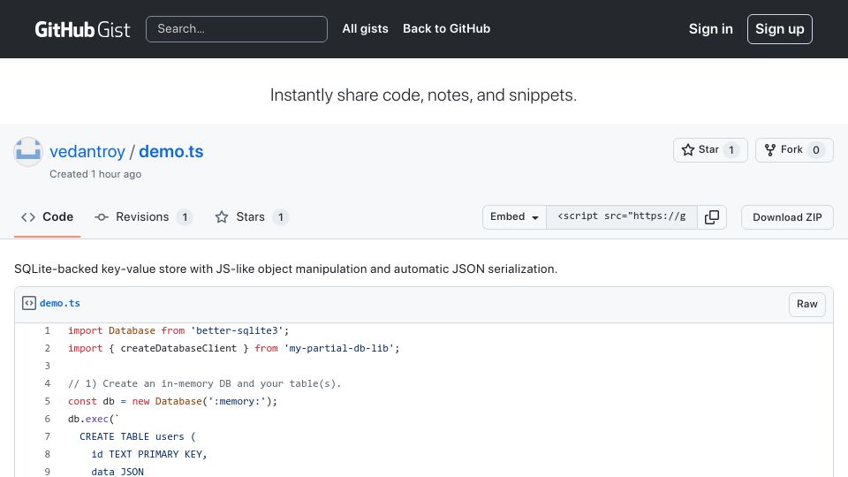Viewport: 848px width, 477px height.
Task: Visit vedantroy's profile link
Action: click(x=87, y=151)
